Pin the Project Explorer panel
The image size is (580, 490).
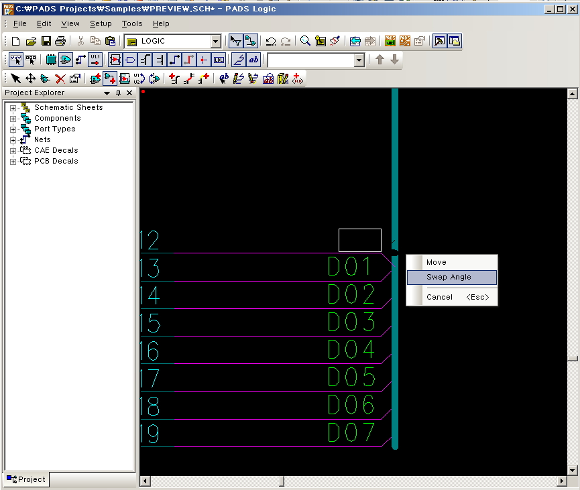(x=119, y=93)
